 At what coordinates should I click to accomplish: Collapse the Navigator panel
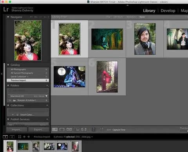(8, 17)
